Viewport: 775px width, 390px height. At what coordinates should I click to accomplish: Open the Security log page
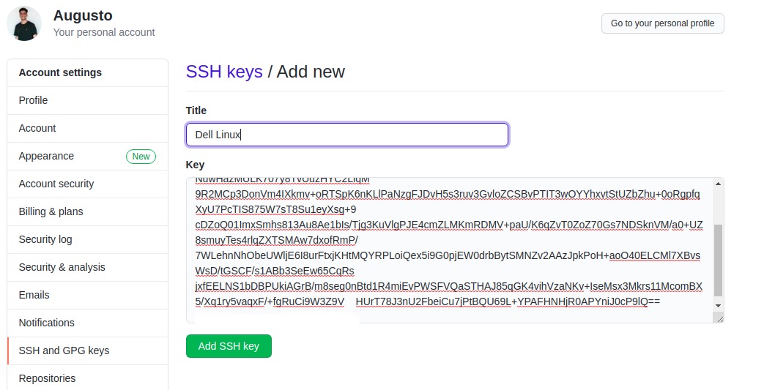click(87, 239)
